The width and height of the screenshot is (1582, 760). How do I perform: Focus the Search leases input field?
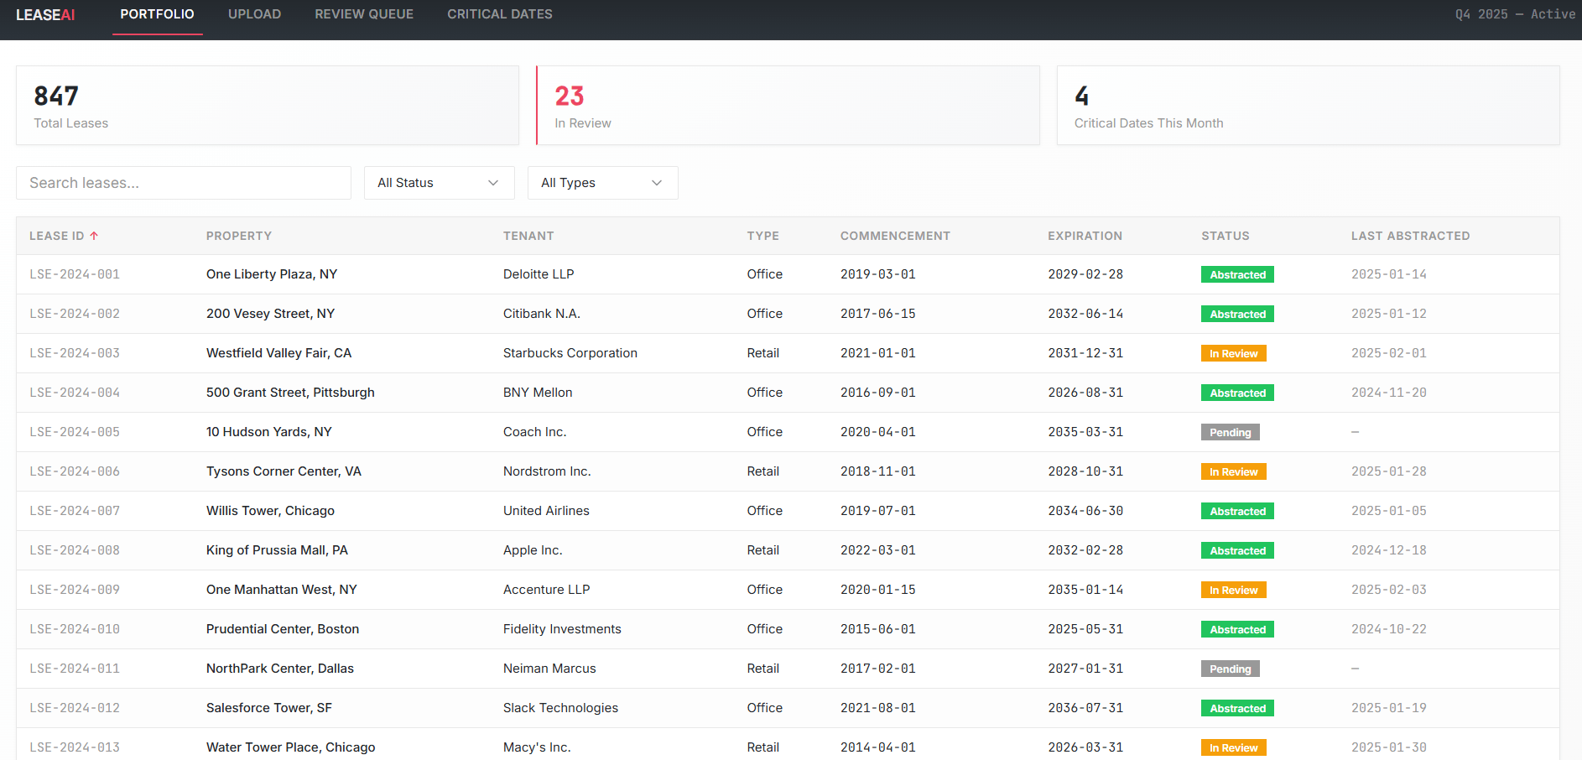click(184, 183)
